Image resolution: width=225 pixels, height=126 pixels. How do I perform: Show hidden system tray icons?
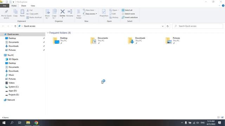[x=182, y=123]
